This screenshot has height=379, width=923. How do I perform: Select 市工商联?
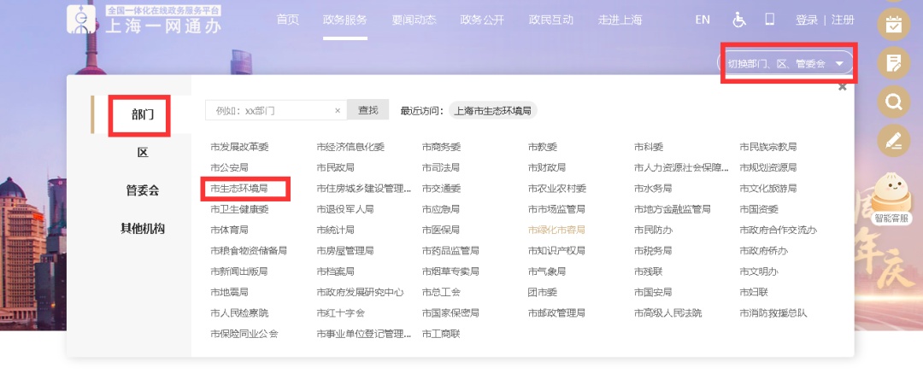pos(441,334)
